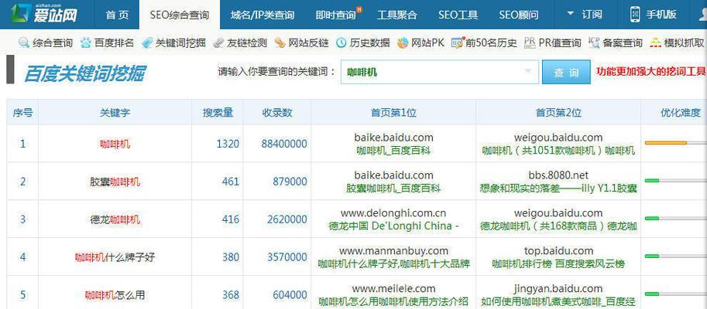Click the 收录数 column header
Image resolution: width=707 pixels, height=309 pixels.
point(277,113)
